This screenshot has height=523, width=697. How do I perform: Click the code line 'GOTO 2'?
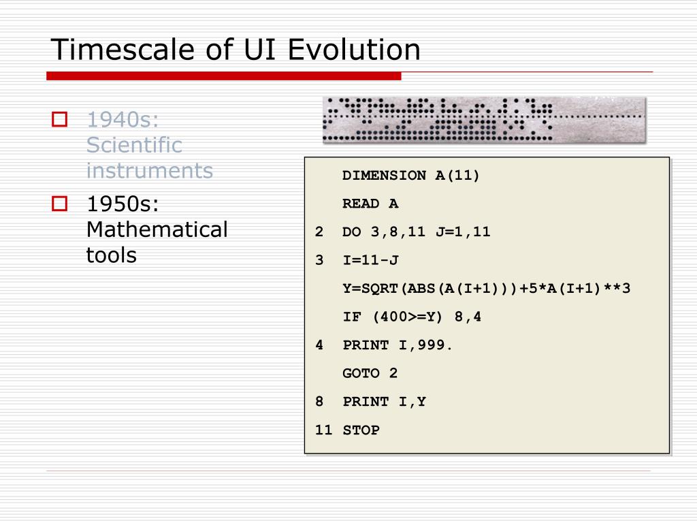coord(370,373)
